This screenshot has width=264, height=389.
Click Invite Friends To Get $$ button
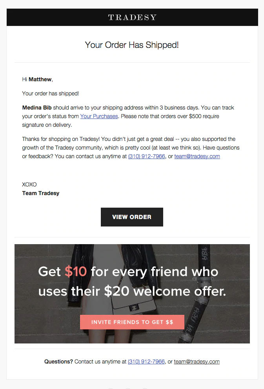point(132,322)
